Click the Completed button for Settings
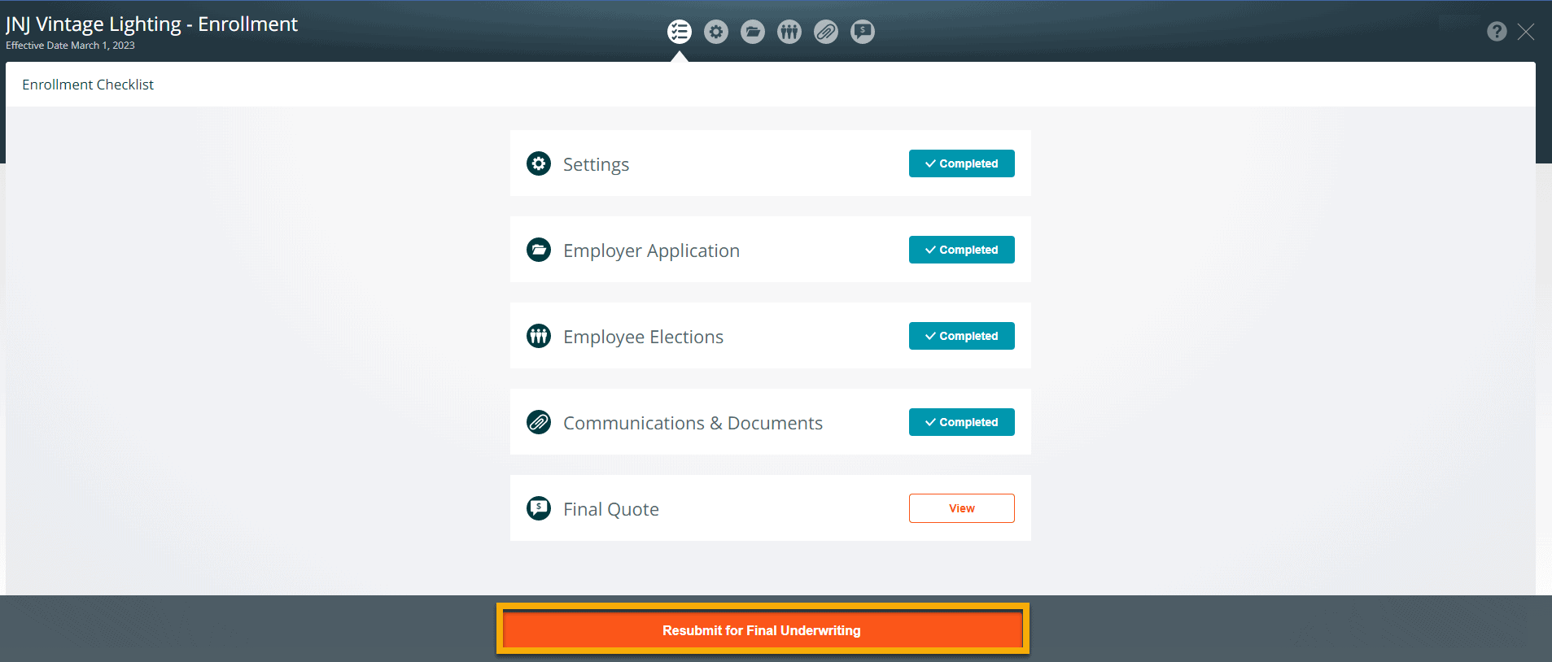The height and width of the screenshot is (662, 1552). 962,163
